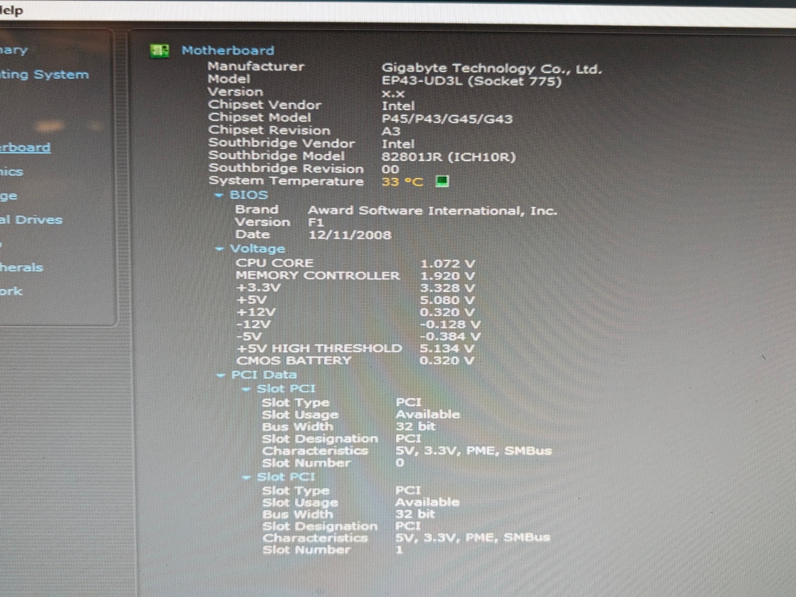Collapse the first Slot PCI entry
This screenshot has width=796, height=597.
pyautogui.click(x=246, y=389)
